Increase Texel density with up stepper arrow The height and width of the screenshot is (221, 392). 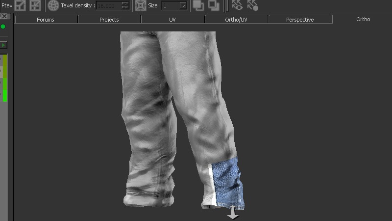coord(125,3)
